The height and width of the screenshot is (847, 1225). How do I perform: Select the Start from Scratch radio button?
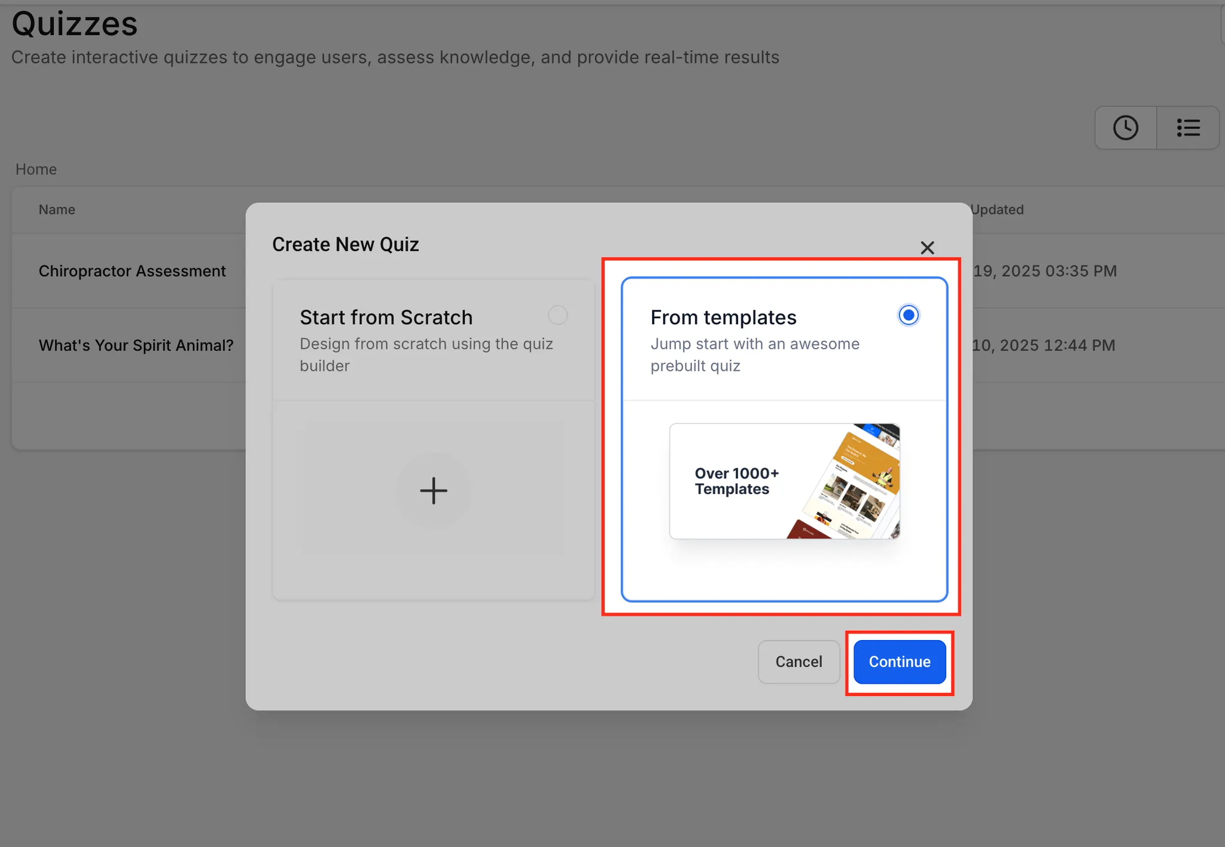click(x=557, y=315)
